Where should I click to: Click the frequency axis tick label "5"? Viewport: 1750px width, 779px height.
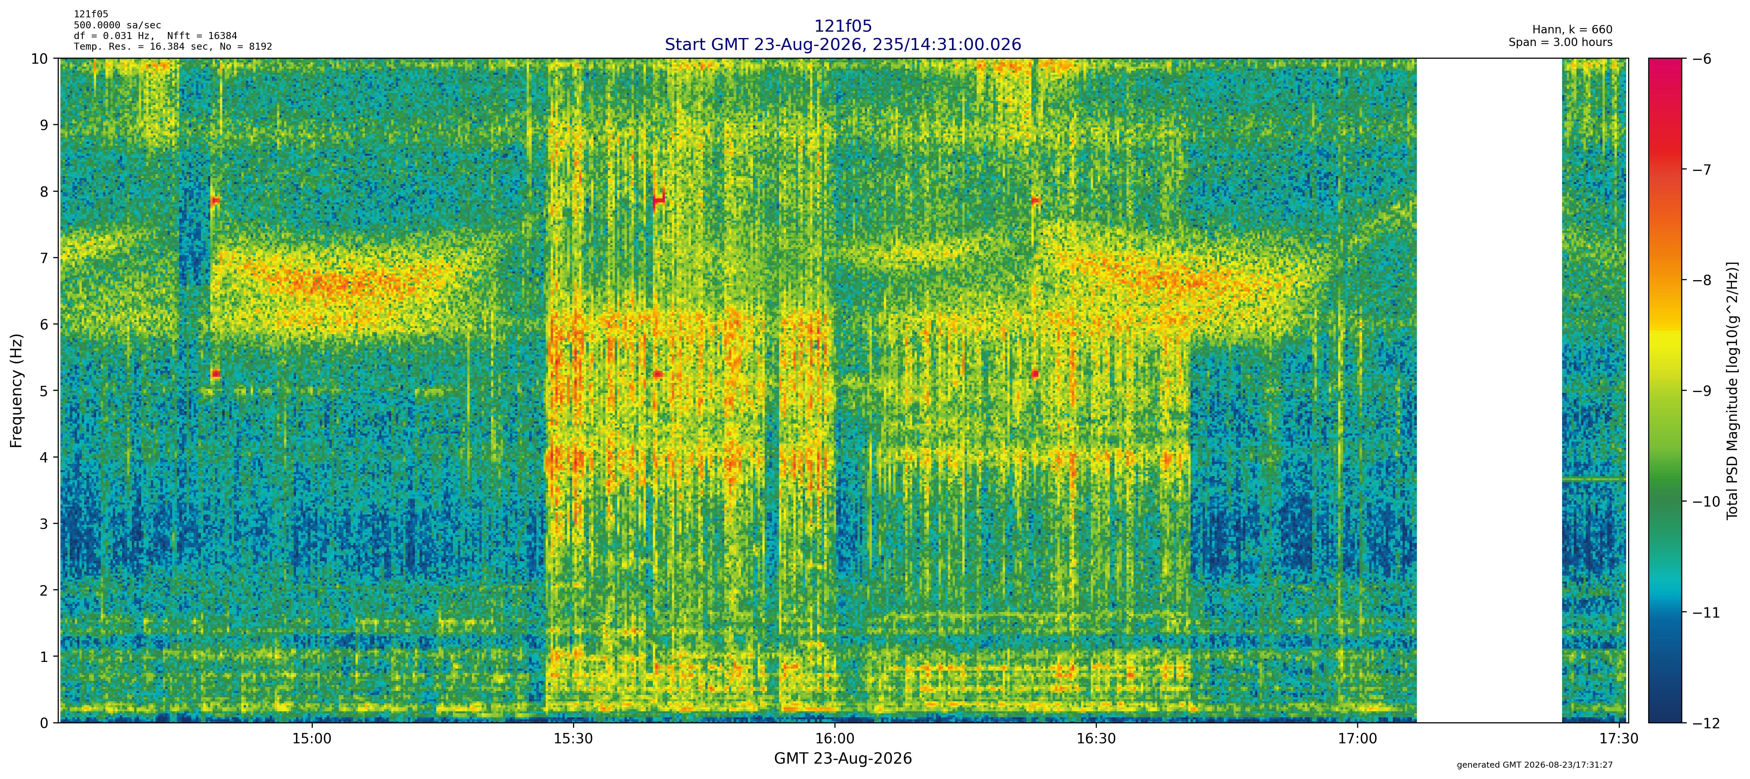(44, 391)
